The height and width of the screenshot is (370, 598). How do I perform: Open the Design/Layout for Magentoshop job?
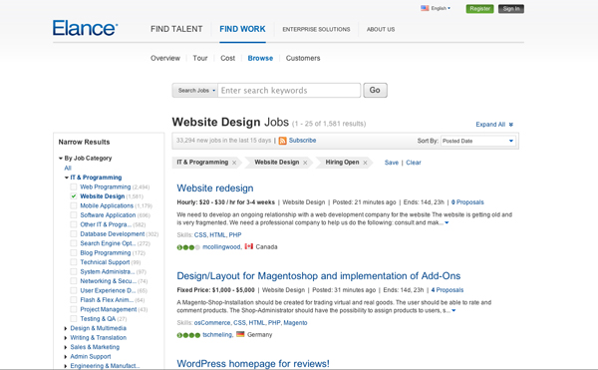click(x=319, y=276)
